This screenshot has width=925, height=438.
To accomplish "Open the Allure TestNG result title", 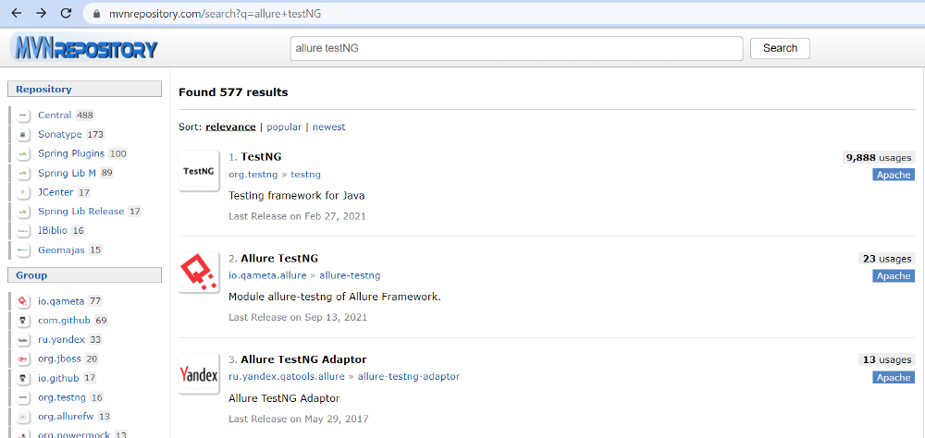I will (x=279, y=258).
